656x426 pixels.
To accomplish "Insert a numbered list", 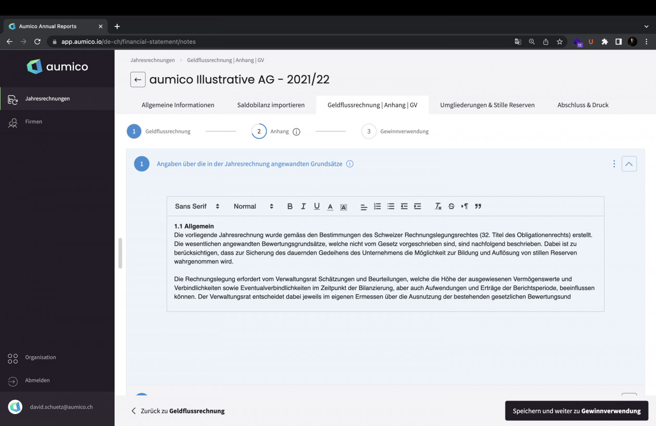I will (377, 206).
